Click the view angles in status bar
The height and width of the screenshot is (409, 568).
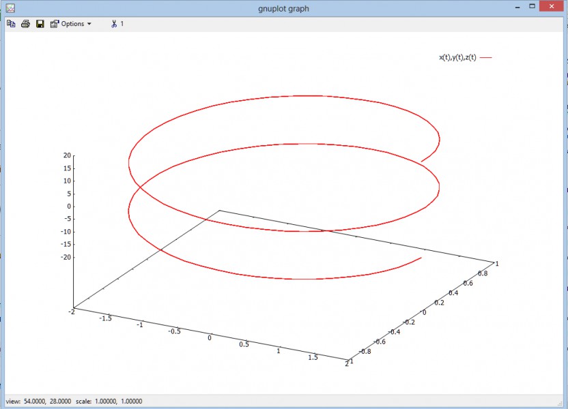[39, 401]
